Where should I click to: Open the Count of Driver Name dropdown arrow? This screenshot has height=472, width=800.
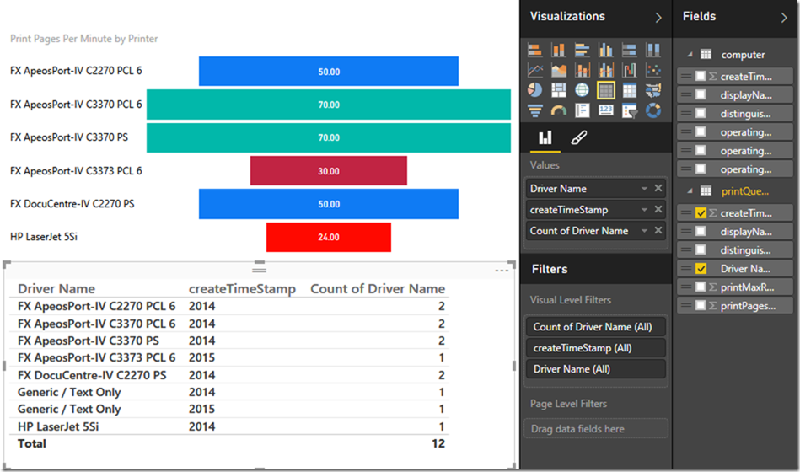coord(644,231)
